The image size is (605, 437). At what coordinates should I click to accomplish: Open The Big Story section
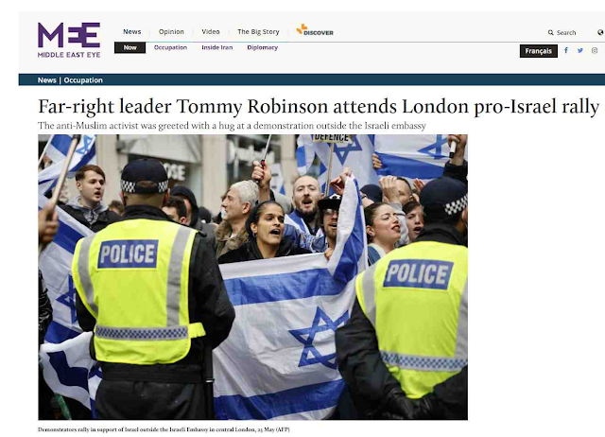tap(258, 31)
